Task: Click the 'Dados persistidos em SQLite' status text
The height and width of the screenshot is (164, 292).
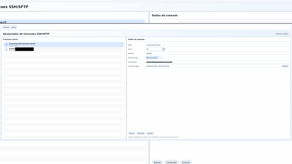Action: (x=153, y=137)
